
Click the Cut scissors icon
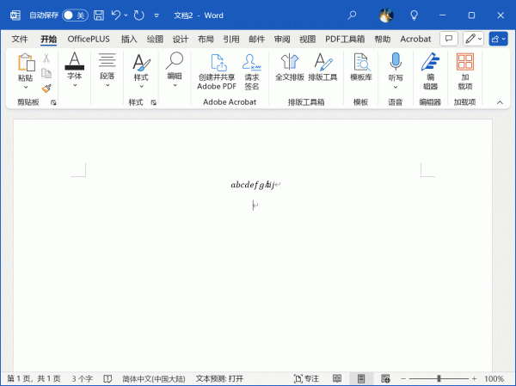pos(46,58)
